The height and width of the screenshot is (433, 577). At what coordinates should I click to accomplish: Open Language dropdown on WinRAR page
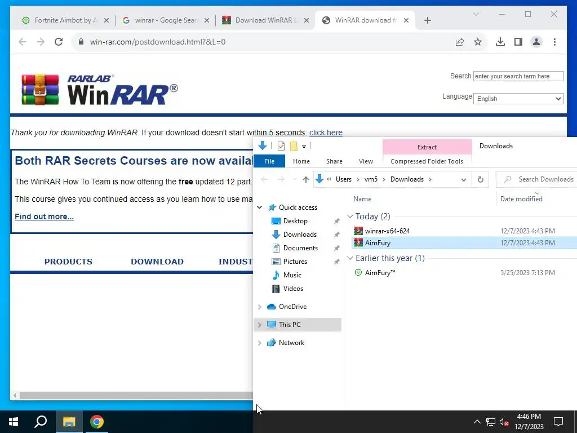point(518,99)
